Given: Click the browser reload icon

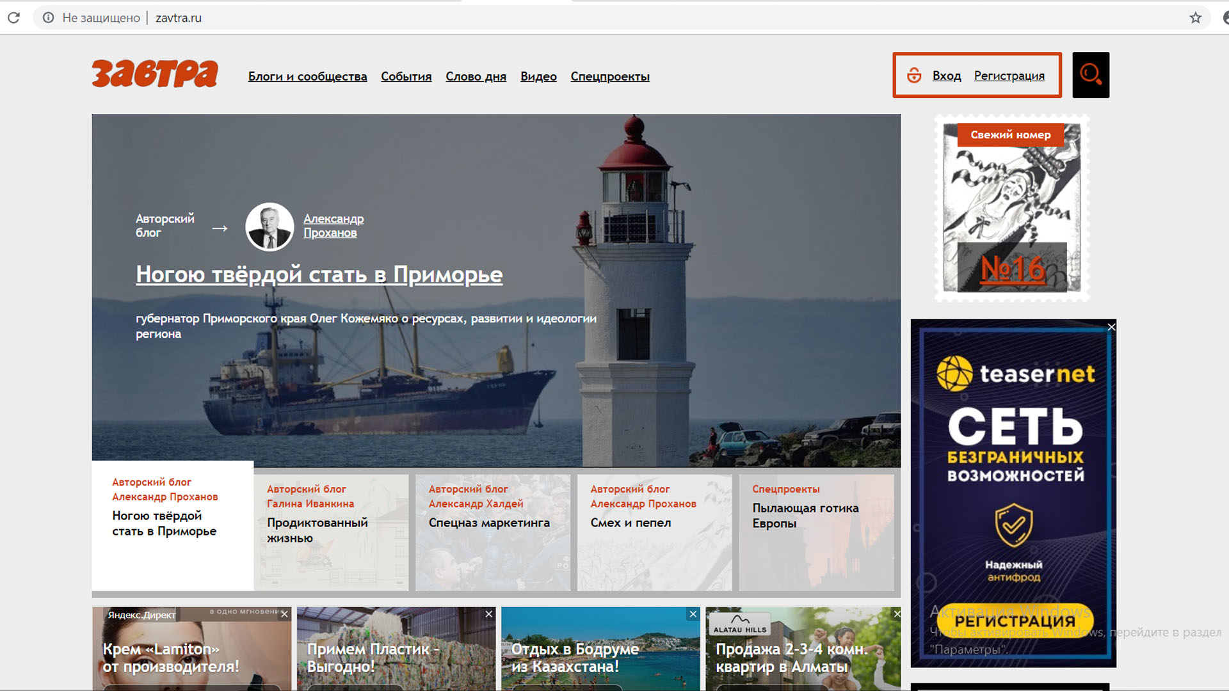Looking at the screenshot, I should [x=13, y=18].
